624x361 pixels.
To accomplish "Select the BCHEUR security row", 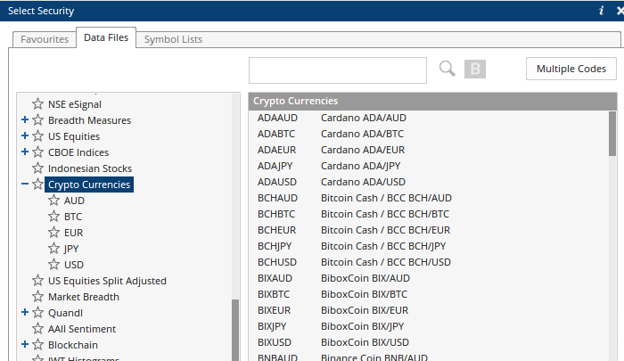I will tap(429, 230).
